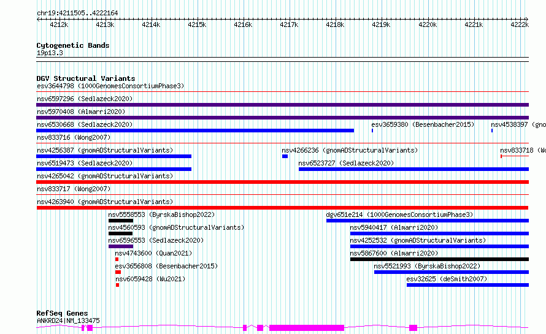Click the 19p13.3 cytogenetic band label
The image size is (546, 334).
50,53
